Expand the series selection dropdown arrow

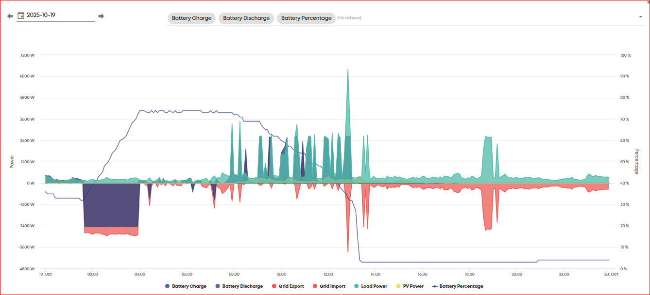(641, 17)
